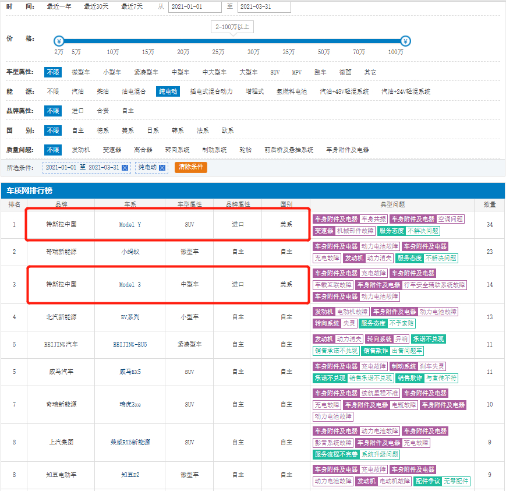This screenshot has width=506, height=491.
Task: Open BEIJING-EU5 series link
Action: (130, 345)
